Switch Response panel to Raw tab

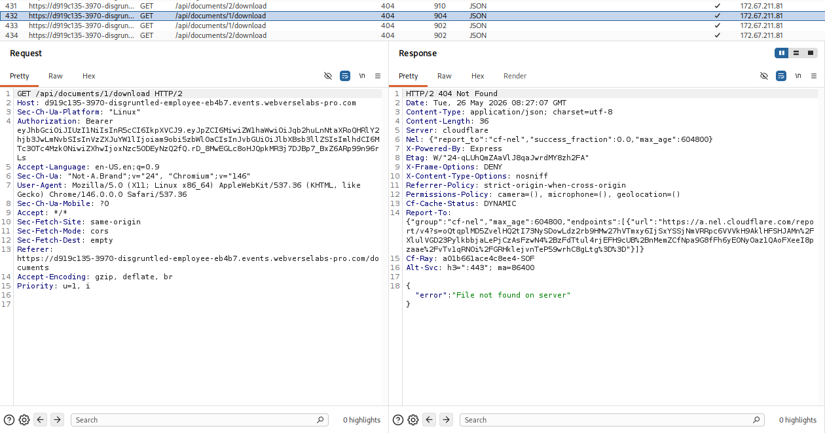point(445,76)
